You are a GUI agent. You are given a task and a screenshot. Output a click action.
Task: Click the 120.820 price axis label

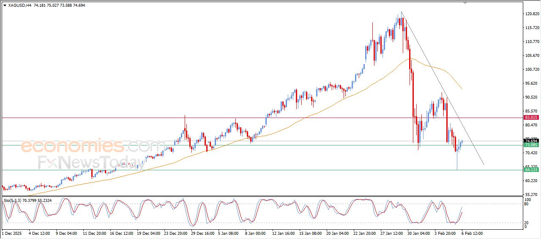point(532,14)
